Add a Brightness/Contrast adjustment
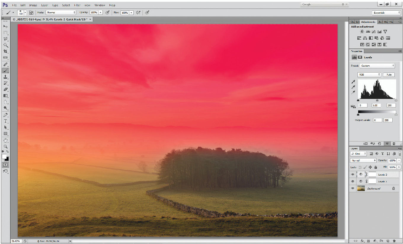Screen dimensions: 403x244 click(362, 31)
